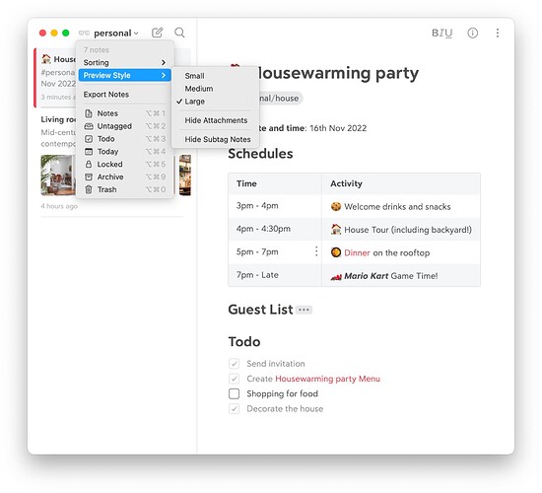Uncheck the Send invitation checkbox
The height and width of the screenshot is (493, 542).
click(x=234, y=364)
